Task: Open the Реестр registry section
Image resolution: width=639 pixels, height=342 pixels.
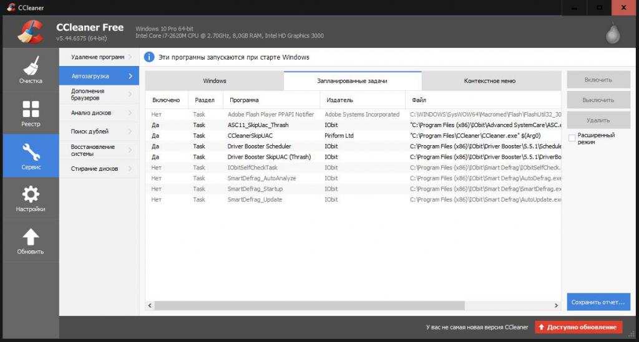Action: pyautogui.click(x=31, y=113)
